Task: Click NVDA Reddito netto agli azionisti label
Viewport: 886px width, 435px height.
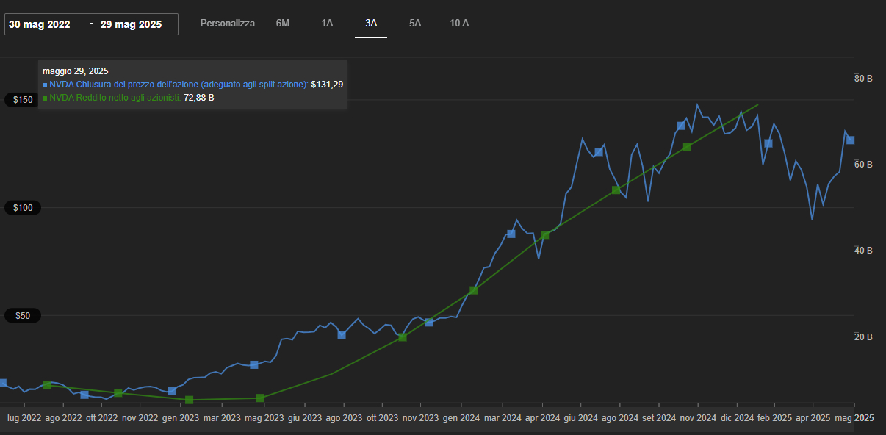Action: (115, 97)
